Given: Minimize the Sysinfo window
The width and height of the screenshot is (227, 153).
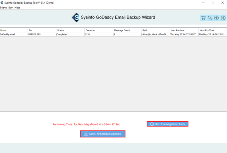Looking at the screenshot, I should point(203,3).
